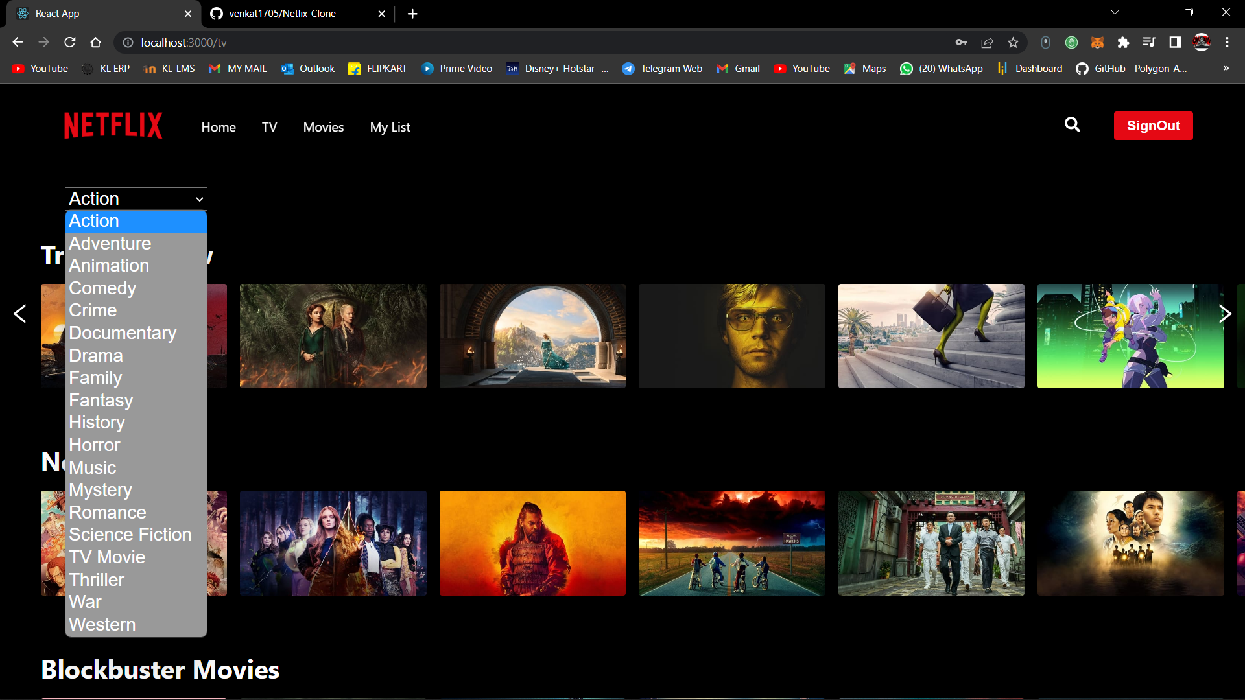
Task: Close the React App tab
Action: click(188, 14)
